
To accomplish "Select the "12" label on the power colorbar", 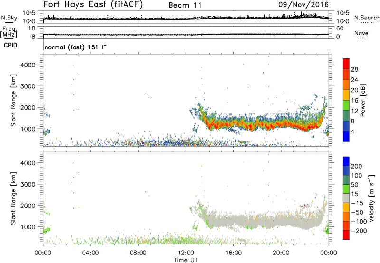I will click(354, 111).
